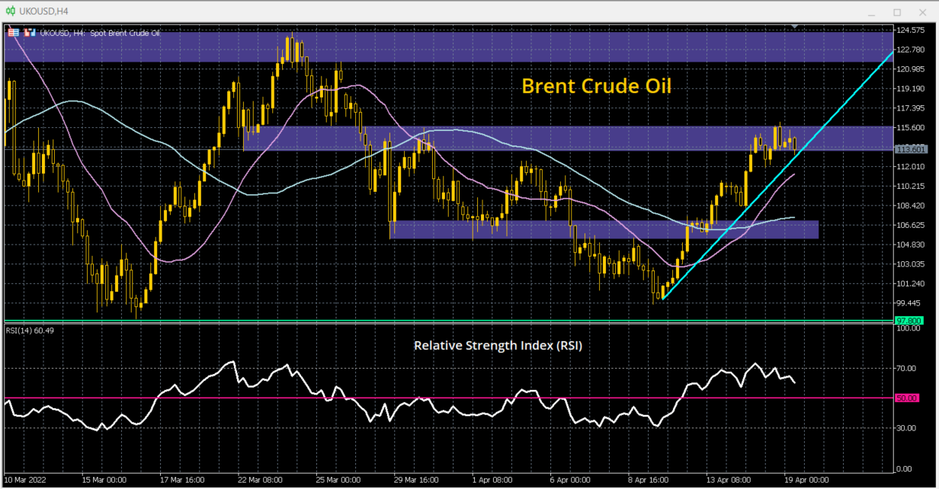Click the 120.985 price scale value

click(x=912, y=69)
